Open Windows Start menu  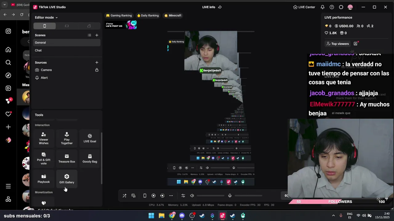(151, 215)
